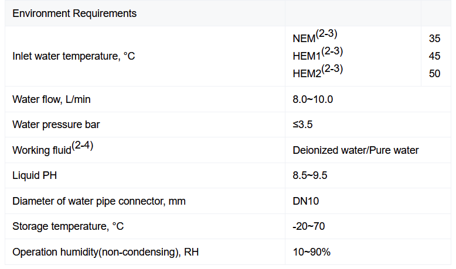Click the Working fluid(2-4) label
Image resolution: width=456 pixels, height=269 pixels.
point(53,149)
